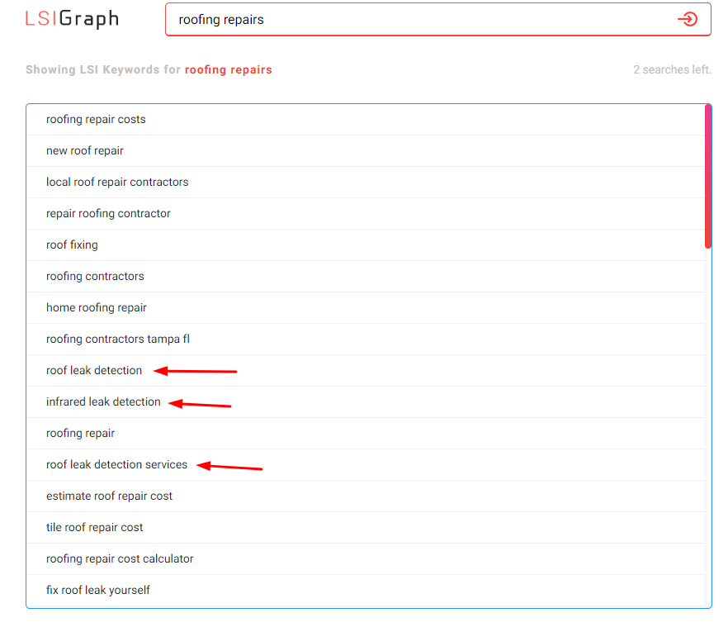Grab the red results list scrollbar thumb
728x627 pixels.
[707, 177]
